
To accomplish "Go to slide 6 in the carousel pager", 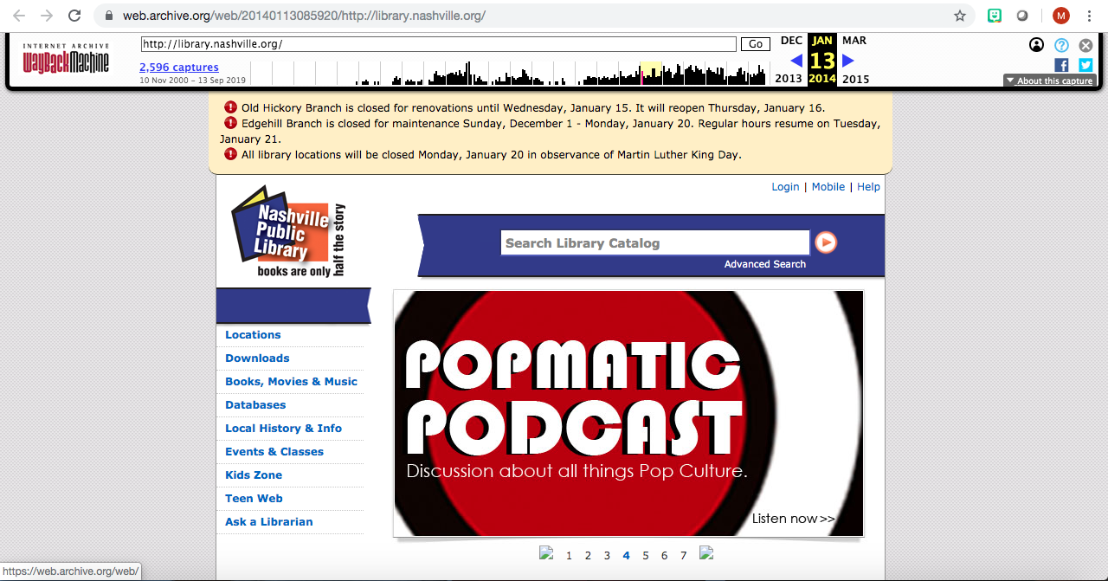I will coord(665,556).
